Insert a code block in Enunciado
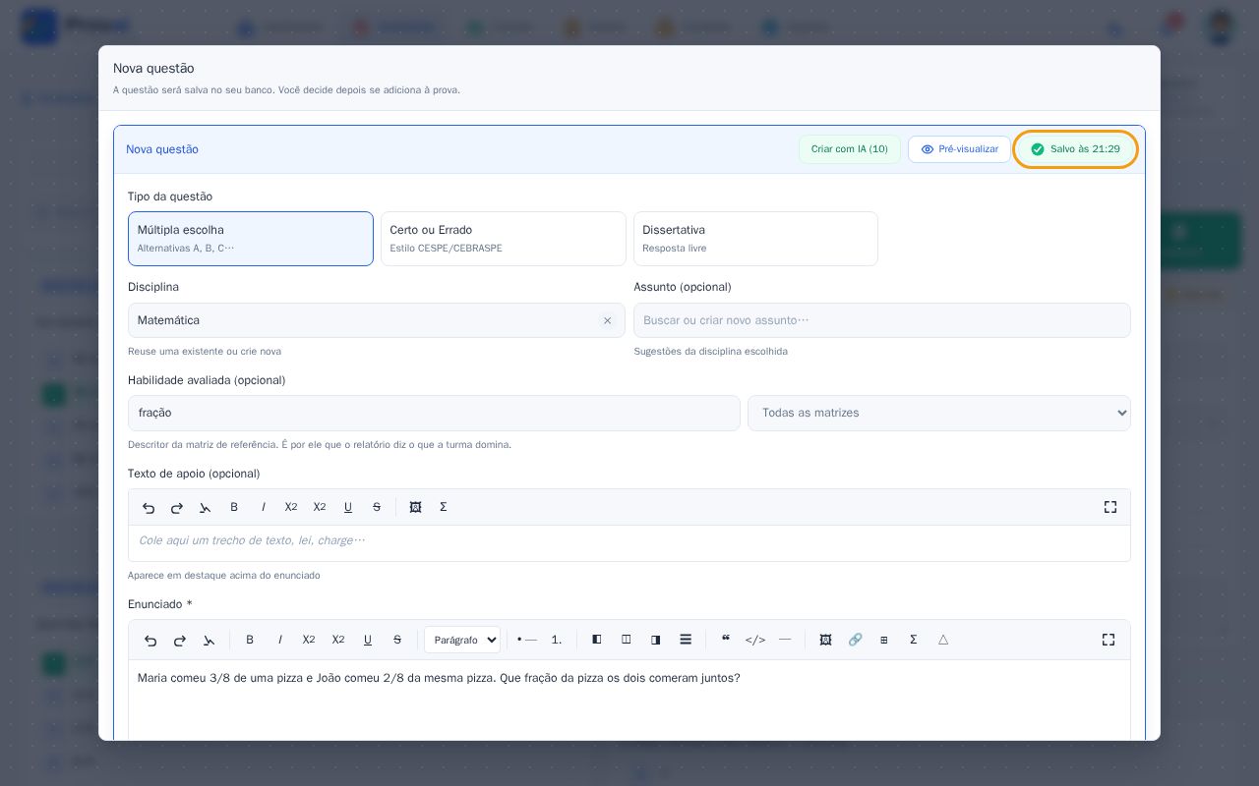The image size is (1259, 786). tap(755, 640)
